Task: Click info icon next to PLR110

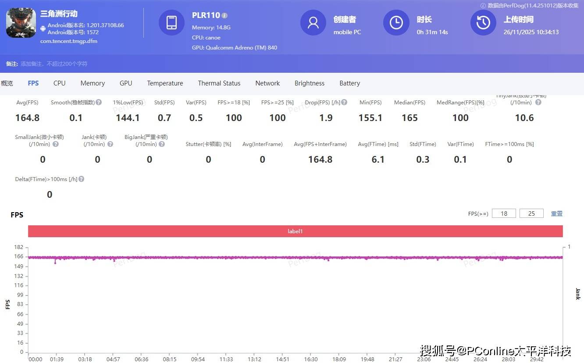Action: pos(224,15)
